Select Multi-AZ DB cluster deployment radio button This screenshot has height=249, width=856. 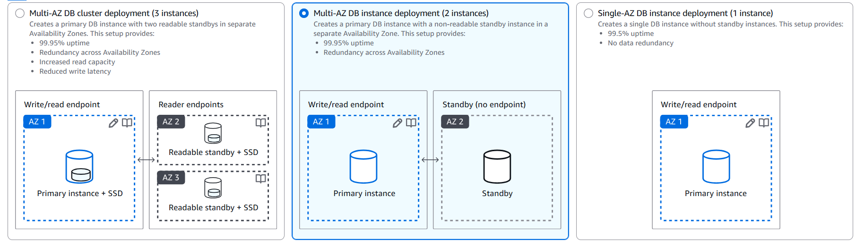[20, 13]
